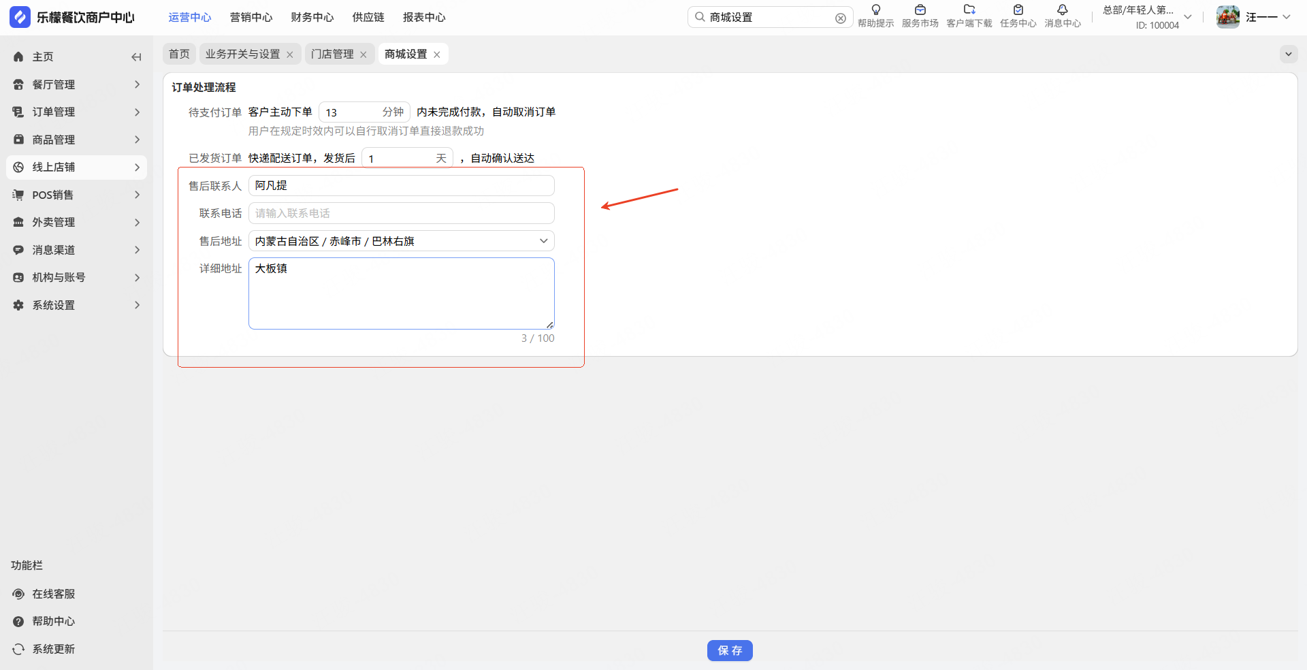This screenshot has width=1307, height=670.
Task: Click the 商品管理 icon in sidebar
Action: coord(18,140)
